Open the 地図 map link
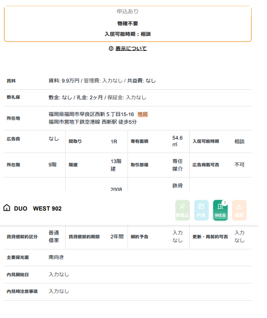 [x=143, y=114]
